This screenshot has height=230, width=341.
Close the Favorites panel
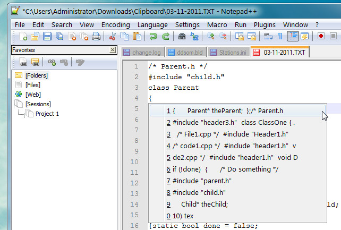(113, 50)
